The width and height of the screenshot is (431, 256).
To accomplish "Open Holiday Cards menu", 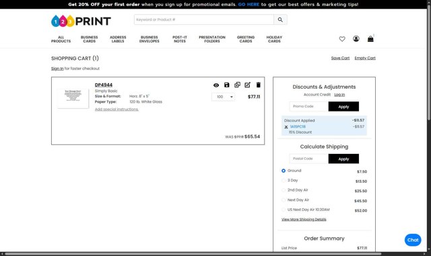I will pyautogui.click(x=274, y=39).
